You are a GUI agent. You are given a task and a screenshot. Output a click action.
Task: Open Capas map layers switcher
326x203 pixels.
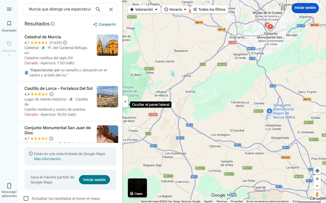137,188
